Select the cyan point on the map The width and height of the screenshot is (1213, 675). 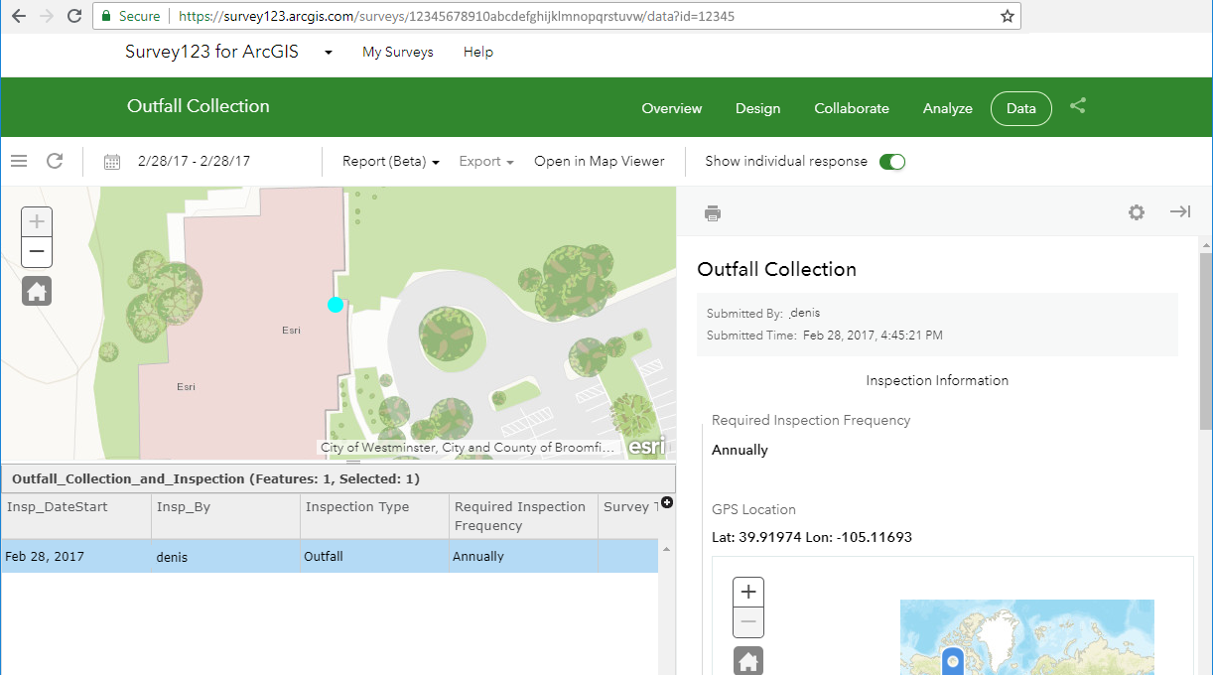tap(336, 305)
